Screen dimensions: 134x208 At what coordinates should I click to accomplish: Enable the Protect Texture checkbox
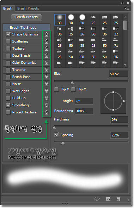8,112
